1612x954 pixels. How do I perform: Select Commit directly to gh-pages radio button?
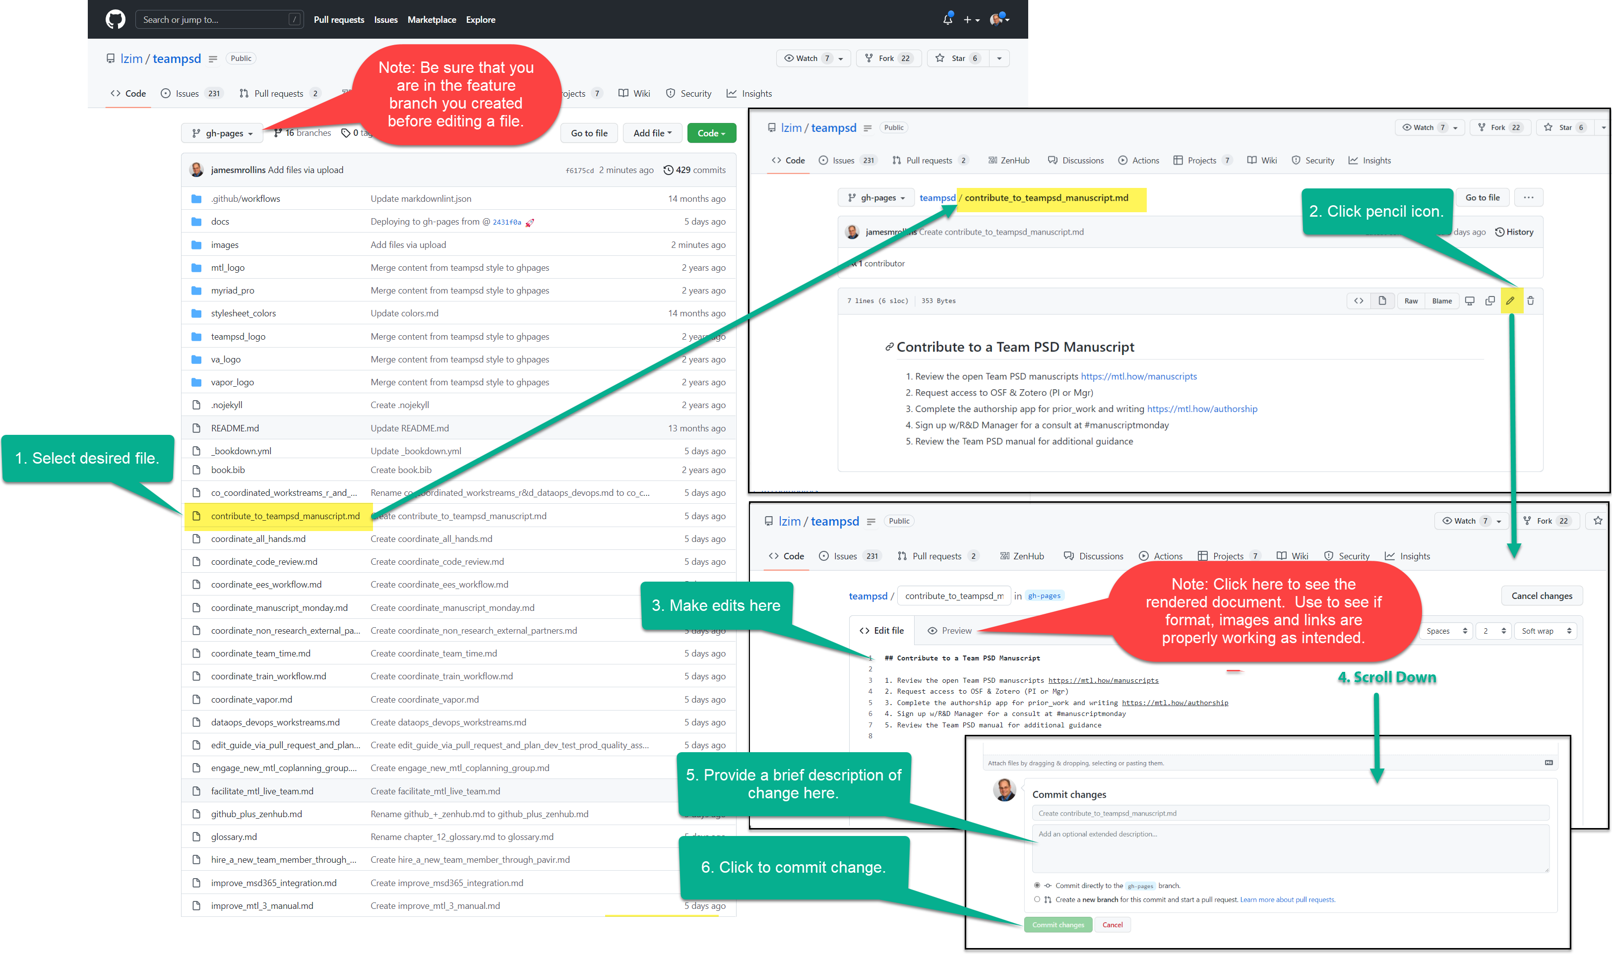1037,885
